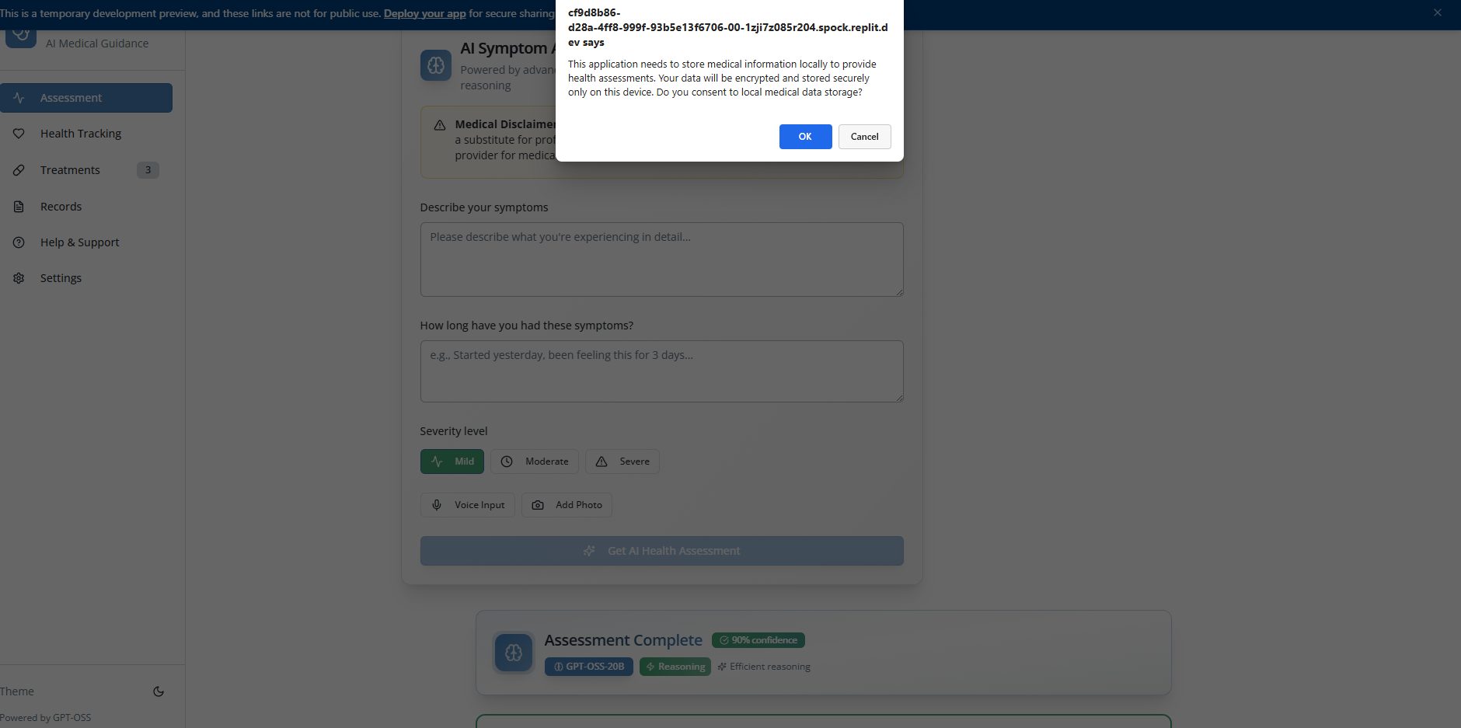
Task: Select Severe severity level
Action: 622,462
